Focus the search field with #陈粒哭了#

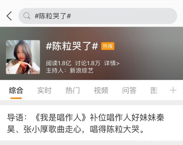98,16
